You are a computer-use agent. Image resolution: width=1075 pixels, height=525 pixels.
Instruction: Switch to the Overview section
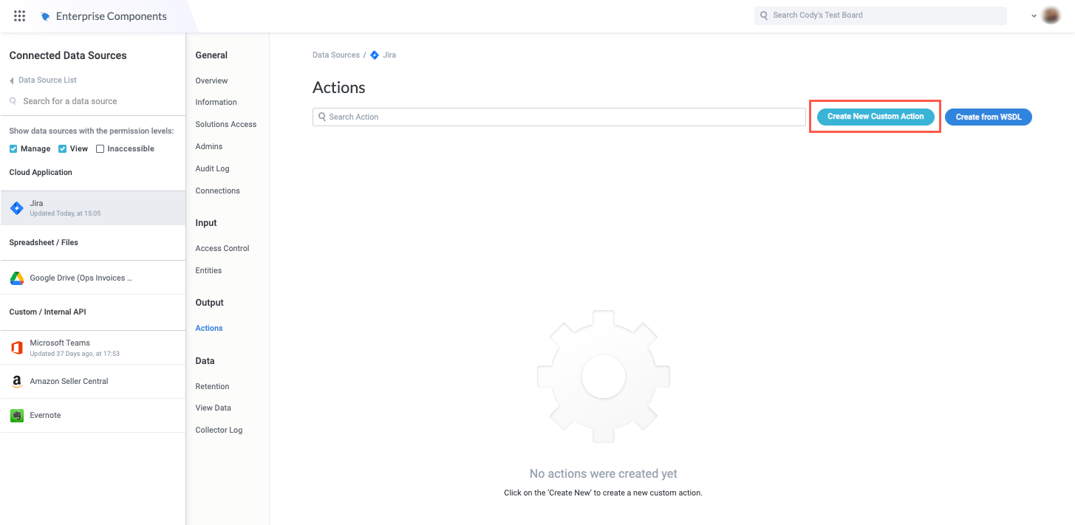tap(211, 80)
